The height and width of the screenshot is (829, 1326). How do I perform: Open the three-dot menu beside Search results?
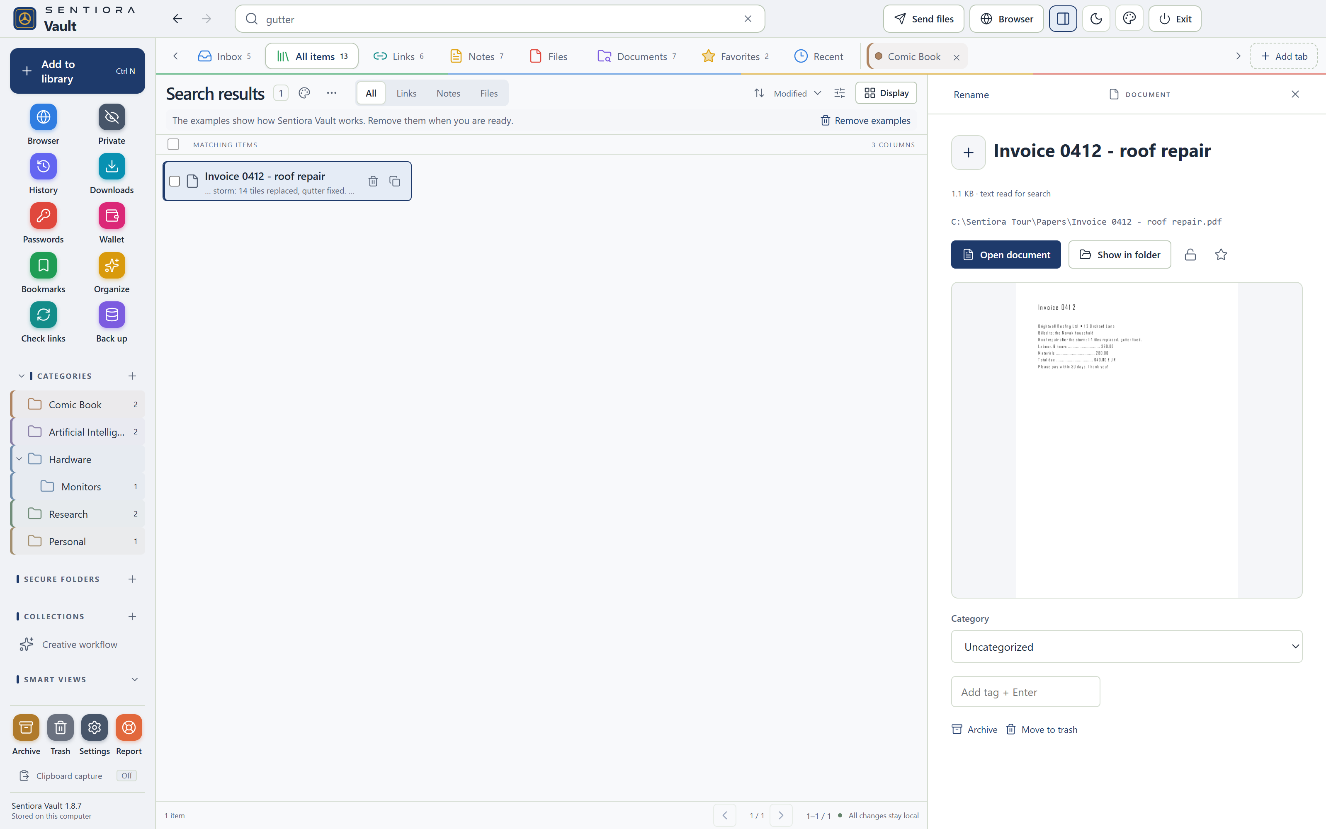[x=331, y=93]
